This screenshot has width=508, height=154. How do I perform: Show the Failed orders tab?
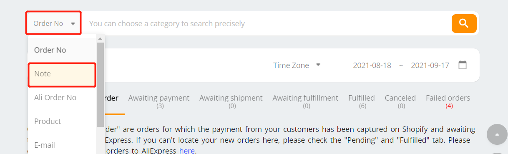coord(448,101)
